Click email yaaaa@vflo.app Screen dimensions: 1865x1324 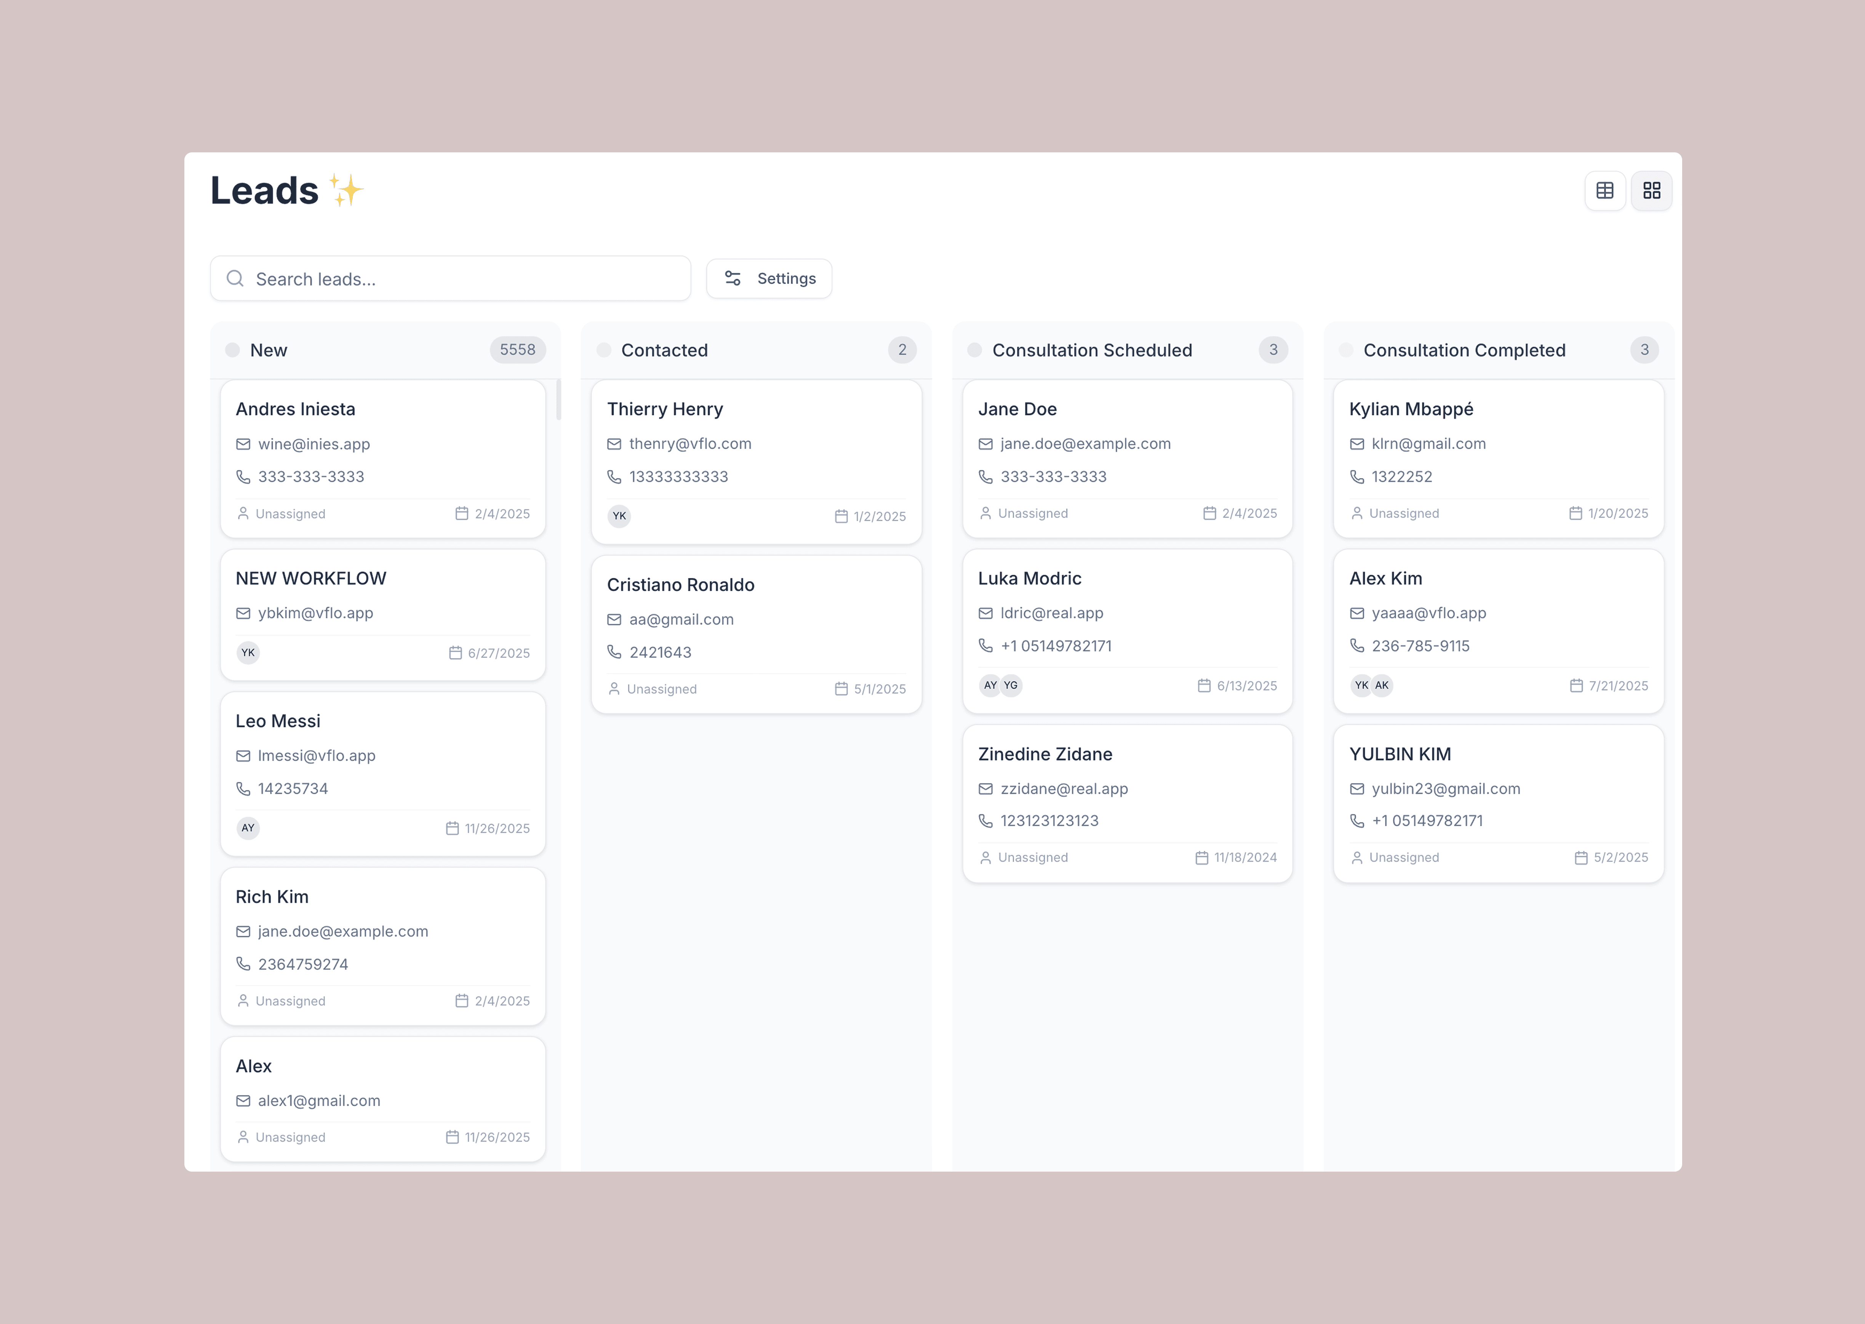pyautogui.click(x=1429, y=613)
